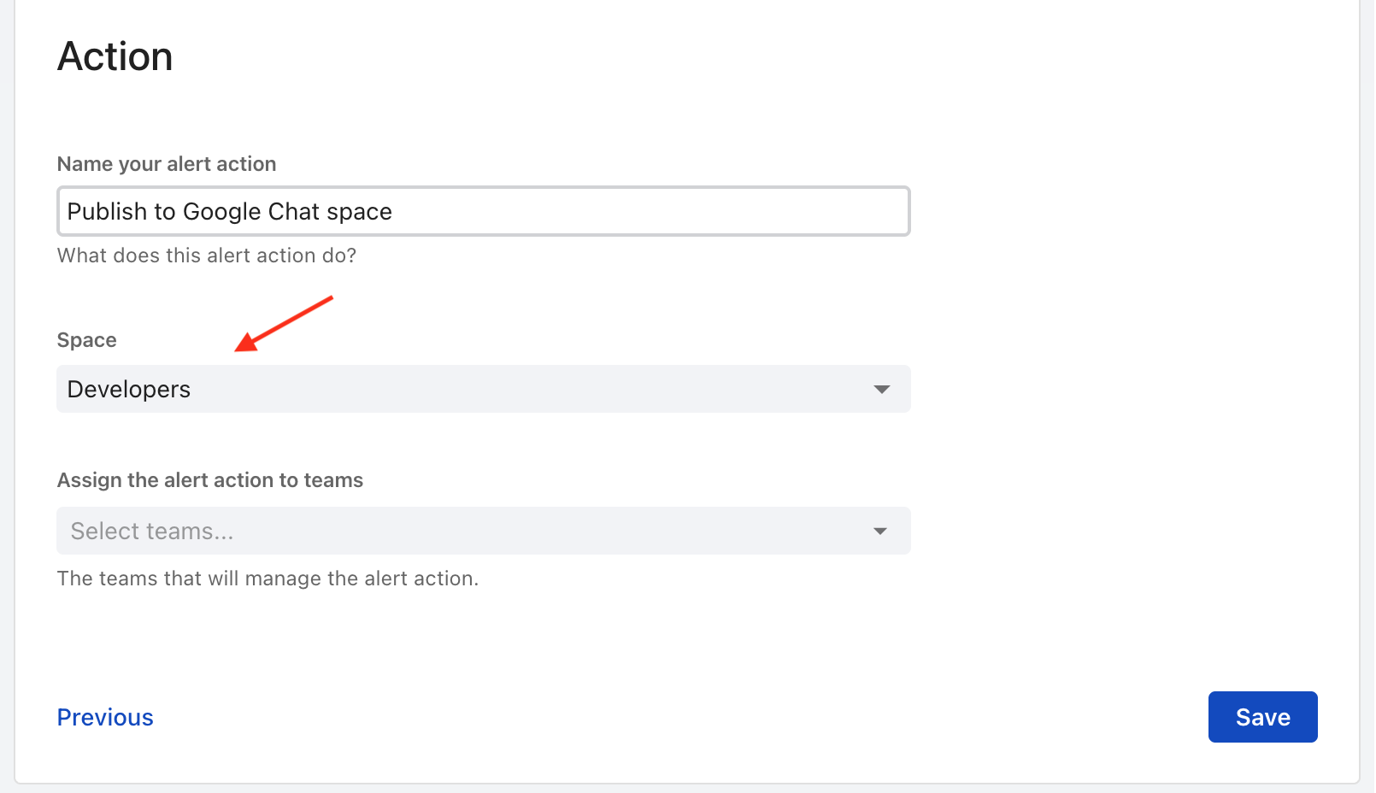Open the Space dropdown arrow
The height and width of the screenshot is (793, 1376).
click(x=881, y=390)
